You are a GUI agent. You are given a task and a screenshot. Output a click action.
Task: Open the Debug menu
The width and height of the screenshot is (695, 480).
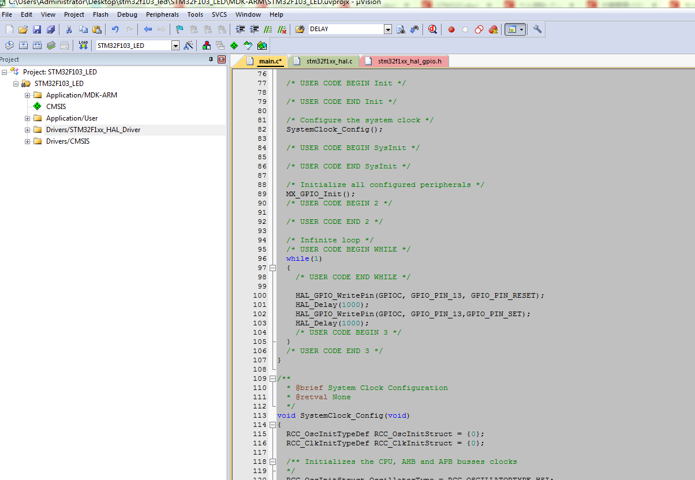127,14
